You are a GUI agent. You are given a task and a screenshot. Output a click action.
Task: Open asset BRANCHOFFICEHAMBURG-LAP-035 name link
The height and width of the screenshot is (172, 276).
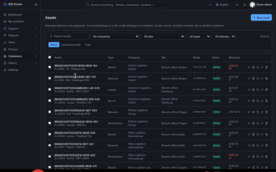pos(77,88)
